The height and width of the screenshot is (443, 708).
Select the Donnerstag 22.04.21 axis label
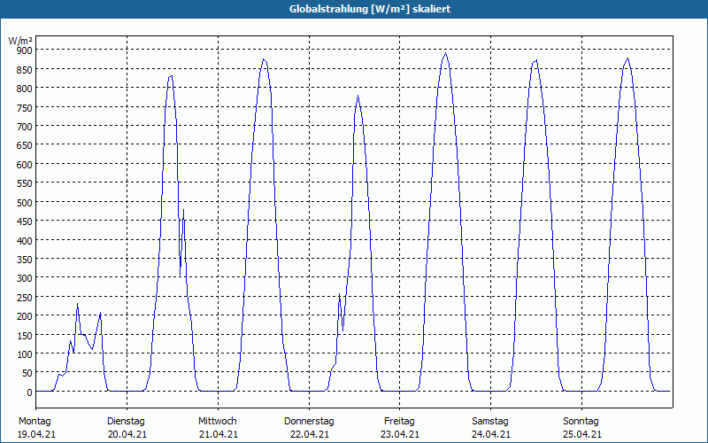click(309, 428)
